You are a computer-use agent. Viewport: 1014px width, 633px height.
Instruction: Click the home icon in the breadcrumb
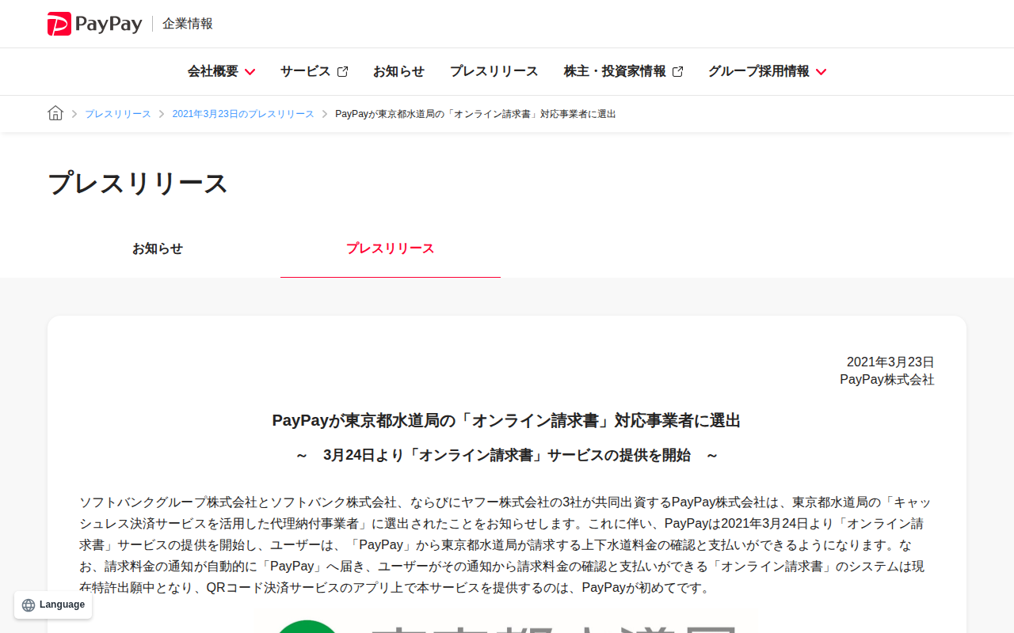[x=55, y=113]
